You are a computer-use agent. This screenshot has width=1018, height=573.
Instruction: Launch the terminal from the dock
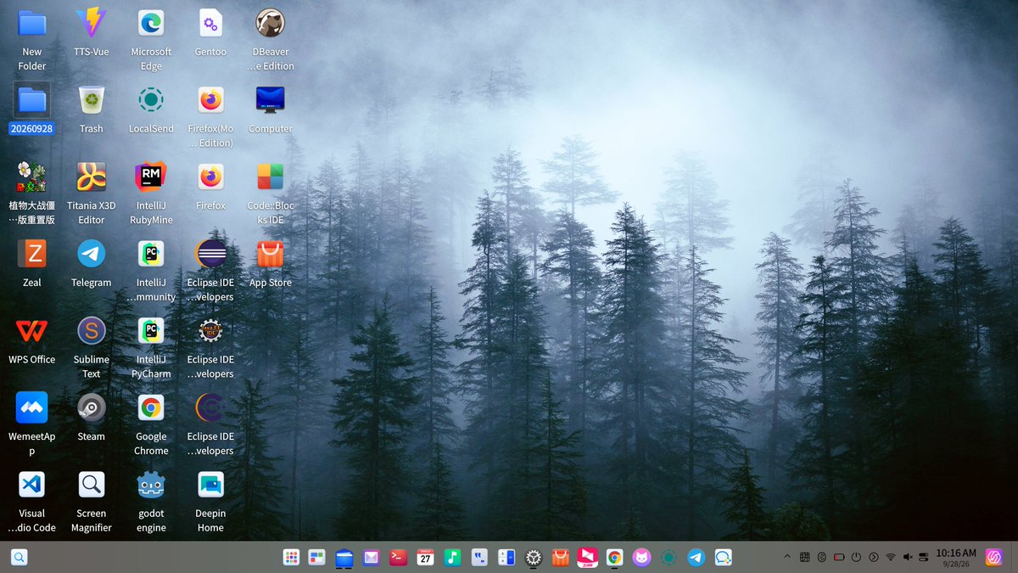(397, 558)
